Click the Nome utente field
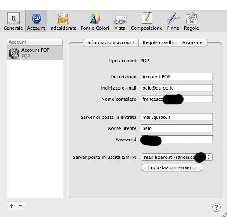This screenshot has height=217, width=227. coord(177,128)
